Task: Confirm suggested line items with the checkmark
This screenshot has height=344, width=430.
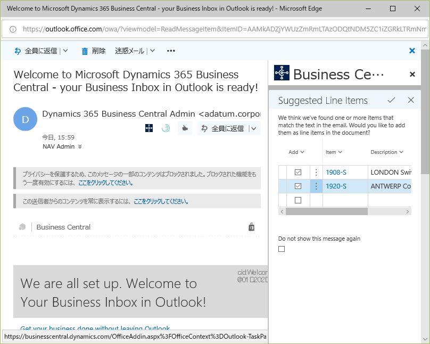Action: [x=391, y=100]
